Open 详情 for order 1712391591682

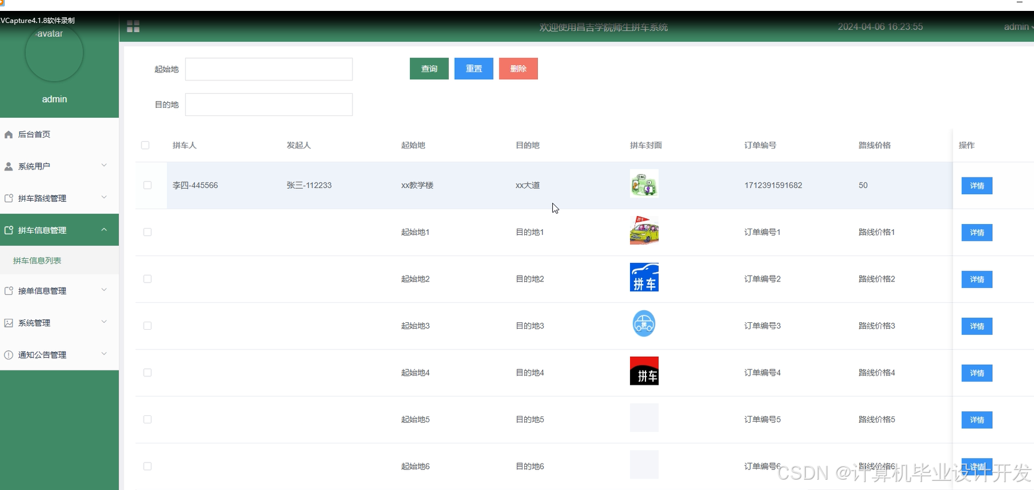point(977,186)
